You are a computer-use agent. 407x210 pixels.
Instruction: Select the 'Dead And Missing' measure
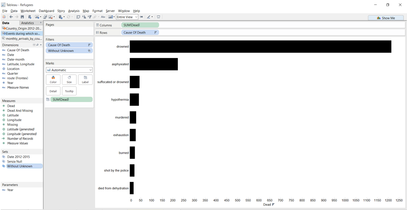click(20, 111)
